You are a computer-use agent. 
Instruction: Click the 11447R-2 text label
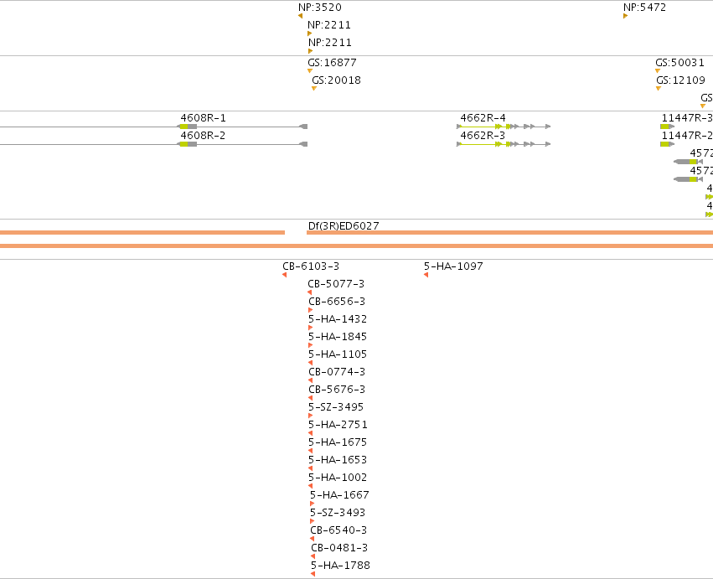pyautogui.click(x=687, y=136)
